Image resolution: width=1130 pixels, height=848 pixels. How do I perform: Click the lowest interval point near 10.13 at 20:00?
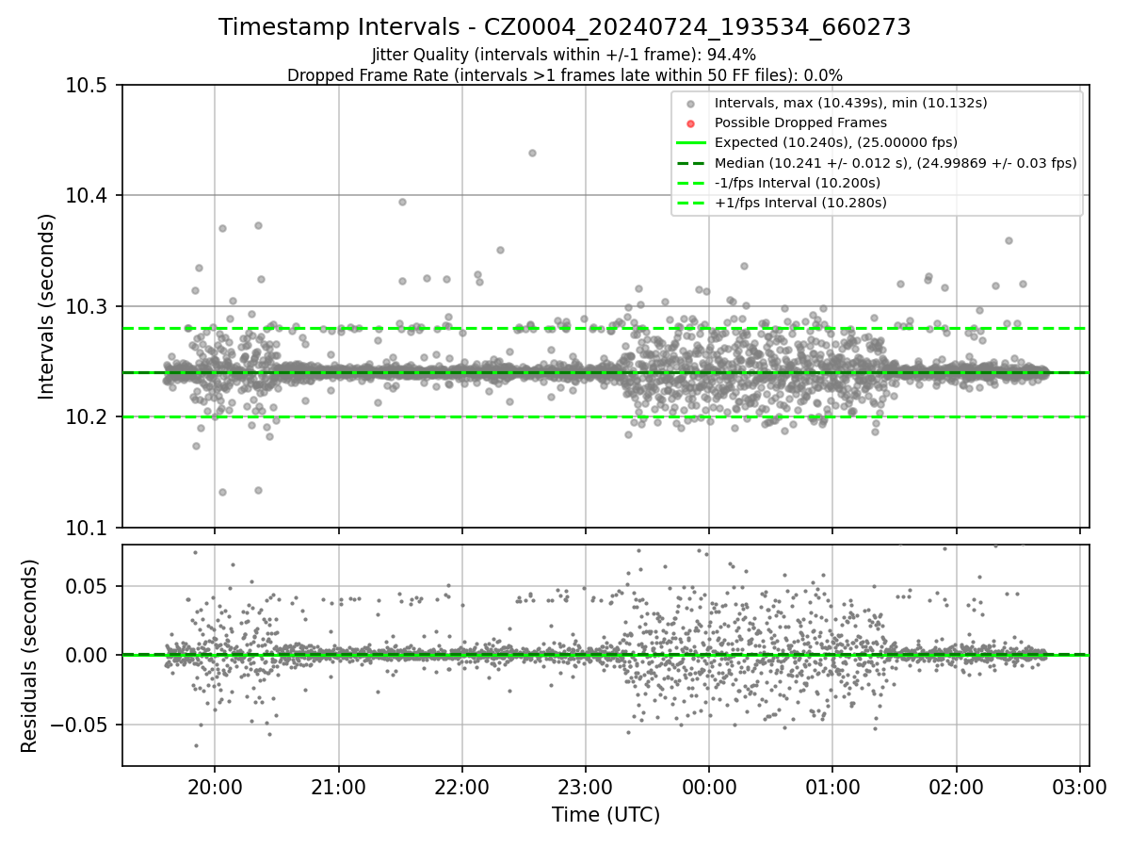tap(222, 492)
